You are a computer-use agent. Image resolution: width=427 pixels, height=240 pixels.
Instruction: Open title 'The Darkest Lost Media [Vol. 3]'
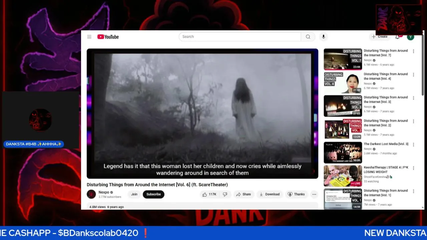pyautogui.click(x=386, y=144)
